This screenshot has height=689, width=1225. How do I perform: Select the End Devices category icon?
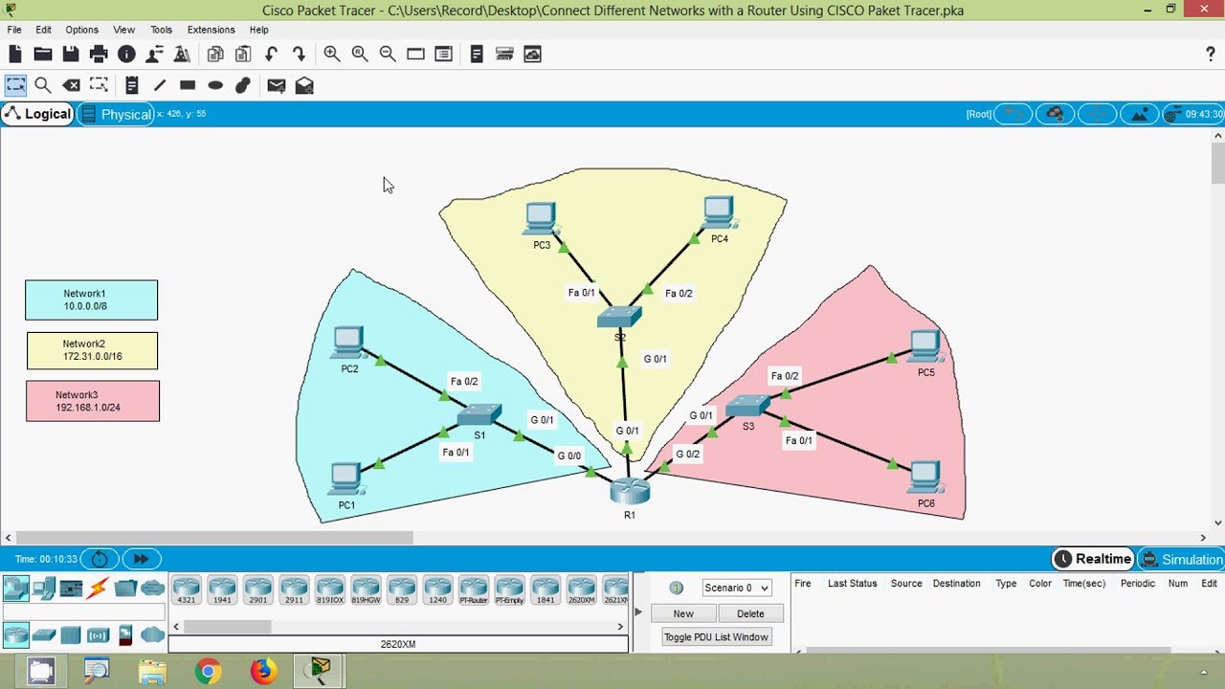(x=43, y=589)
